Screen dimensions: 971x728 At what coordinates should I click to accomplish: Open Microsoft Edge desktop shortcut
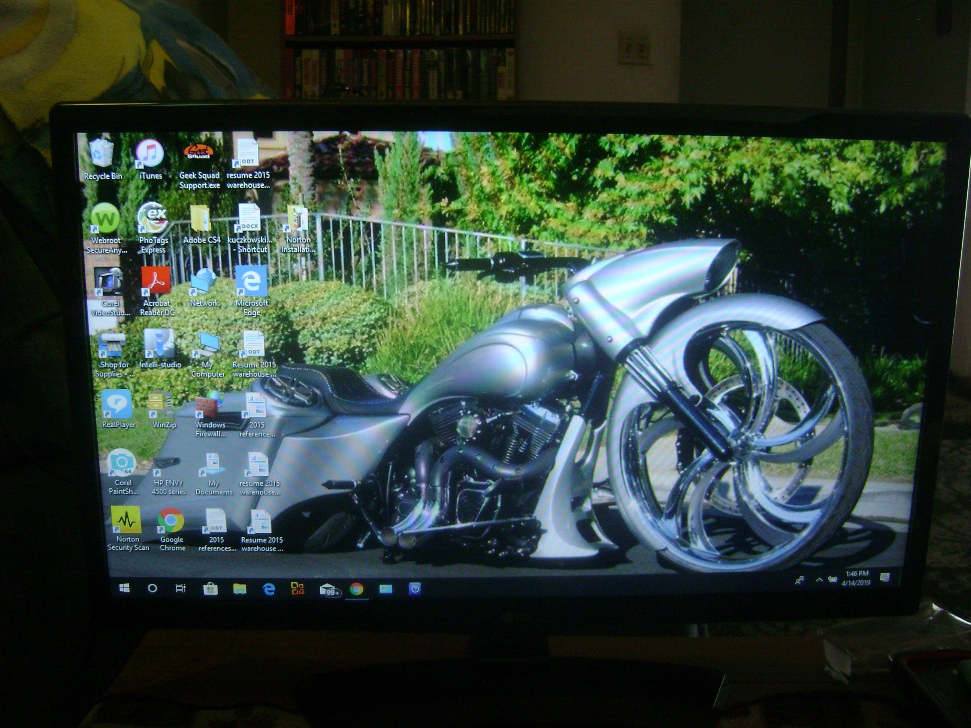point(251,282)
